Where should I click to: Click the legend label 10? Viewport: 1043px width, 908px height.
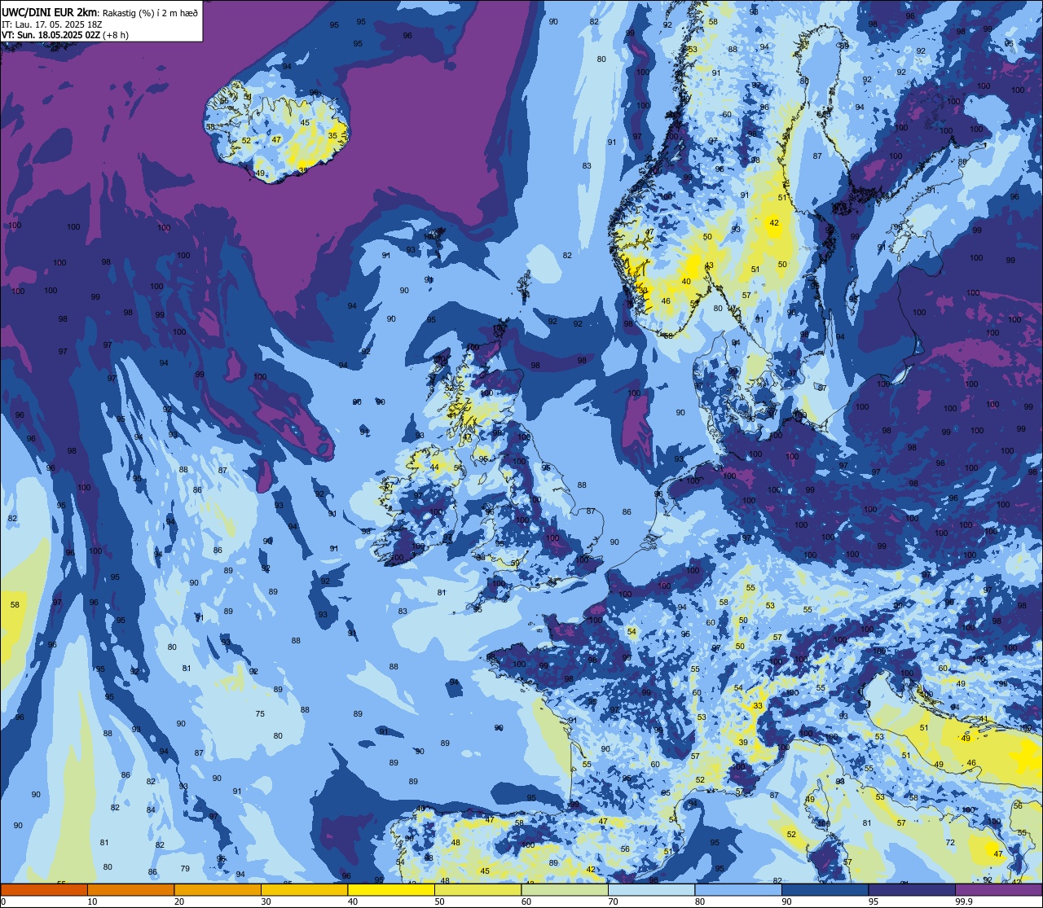tap(92, 901)
